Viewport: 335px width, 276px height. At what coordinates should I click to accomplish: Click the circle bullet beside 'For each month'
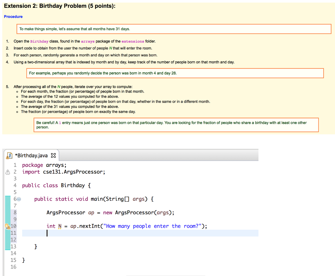click(x=18, y=91)
